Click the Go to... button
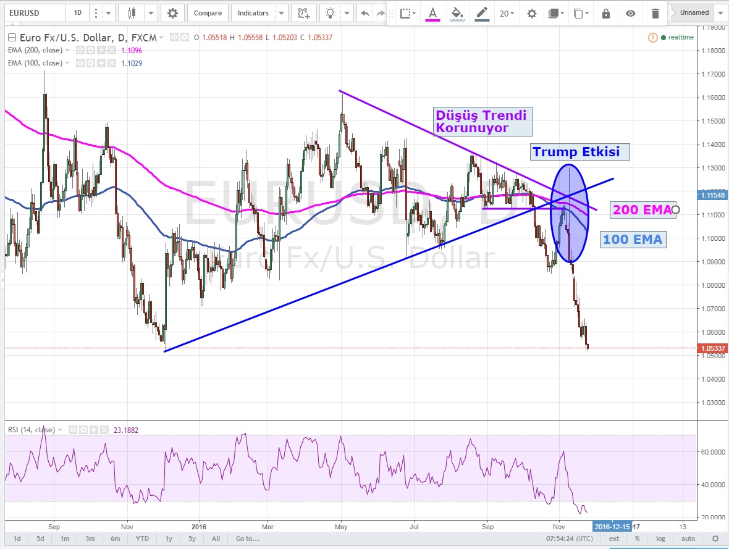 pos(247,539)
